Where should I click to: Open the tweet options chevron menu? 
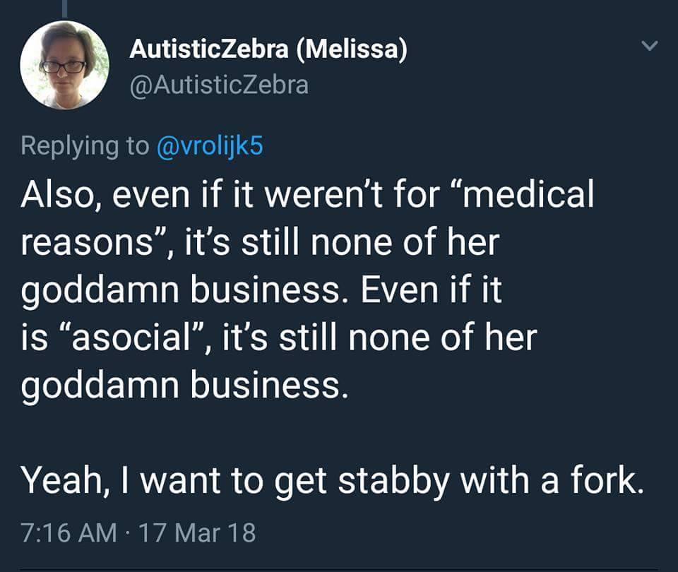(x=648, y=47)
